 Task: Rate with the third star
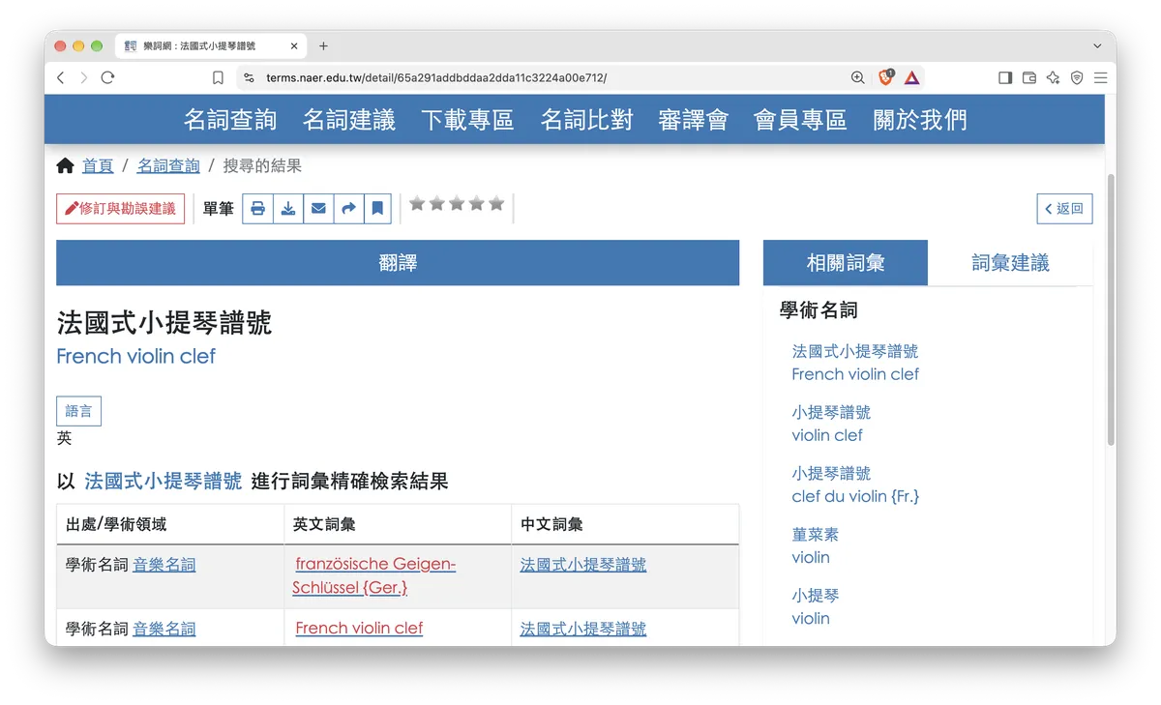coord(457,203)
